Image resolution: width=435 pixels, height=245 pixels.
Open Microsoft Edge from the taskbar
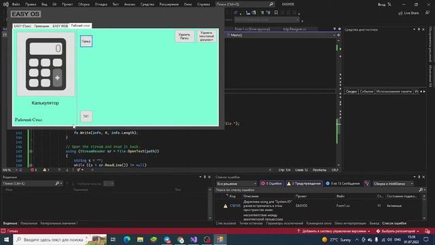127,240
